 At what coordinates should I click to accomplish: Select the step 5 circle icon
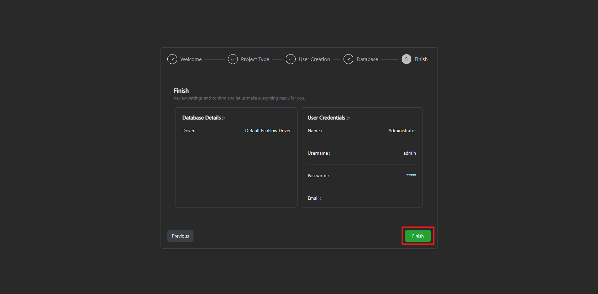406,59
